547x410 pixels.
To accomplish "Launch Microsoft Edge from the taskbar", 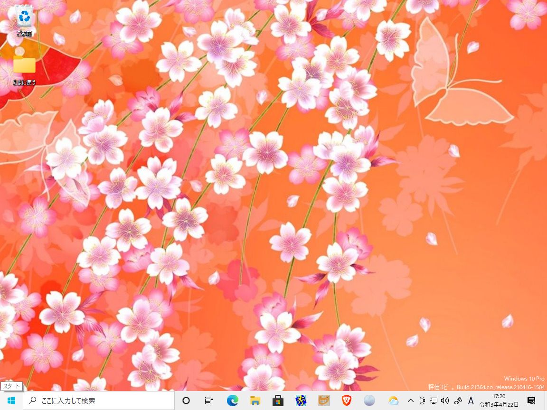I will pyautogui.click(x=232, y=401).
